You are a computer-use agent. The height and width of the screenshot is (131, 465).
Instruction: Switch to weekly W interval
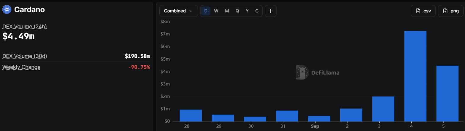pos(216,11)
